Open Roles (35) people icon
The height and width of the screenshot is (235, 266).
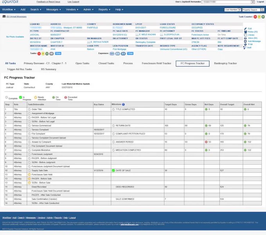coord(245,32)
